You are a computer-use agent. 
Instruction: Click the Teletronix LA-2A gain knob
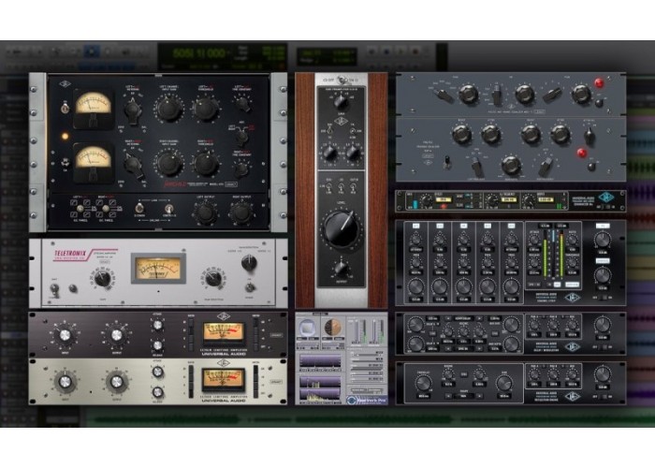[x=102, y=278]
